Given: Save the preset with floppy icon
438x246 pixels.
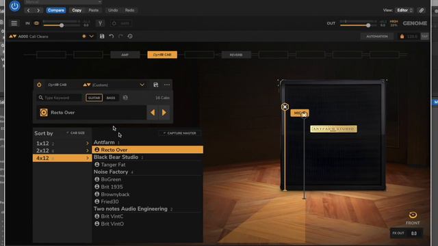Looking at the screenshot, I should coord(102,36).
